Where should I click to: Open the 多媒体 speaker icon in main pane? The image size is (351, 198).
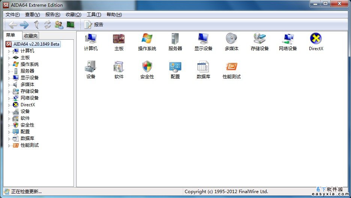(232, 39)
